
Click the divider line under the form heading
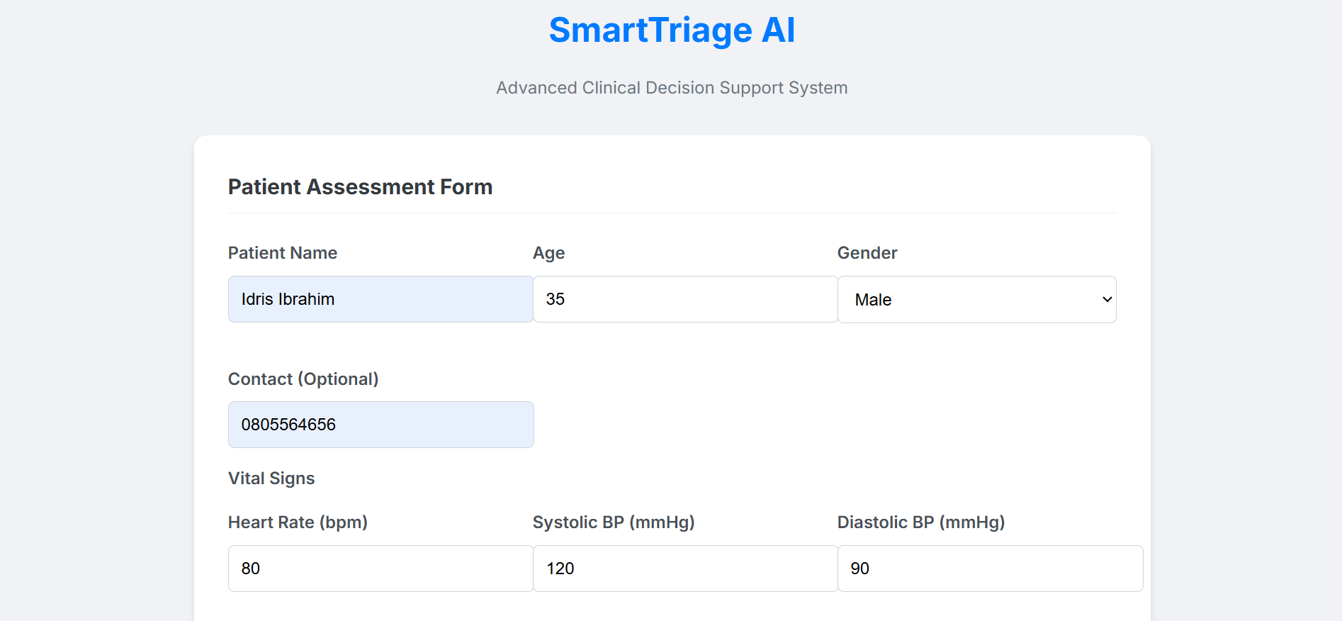click(x=672, y=213)
